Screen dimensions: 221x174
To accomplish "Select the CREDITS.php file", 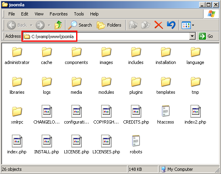I will tap(136, 114).
